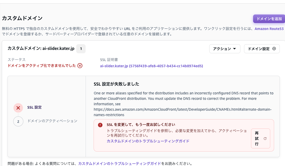Open ドメイン設定
Screen dimensions: 285x166
click(x=262, y=49)
